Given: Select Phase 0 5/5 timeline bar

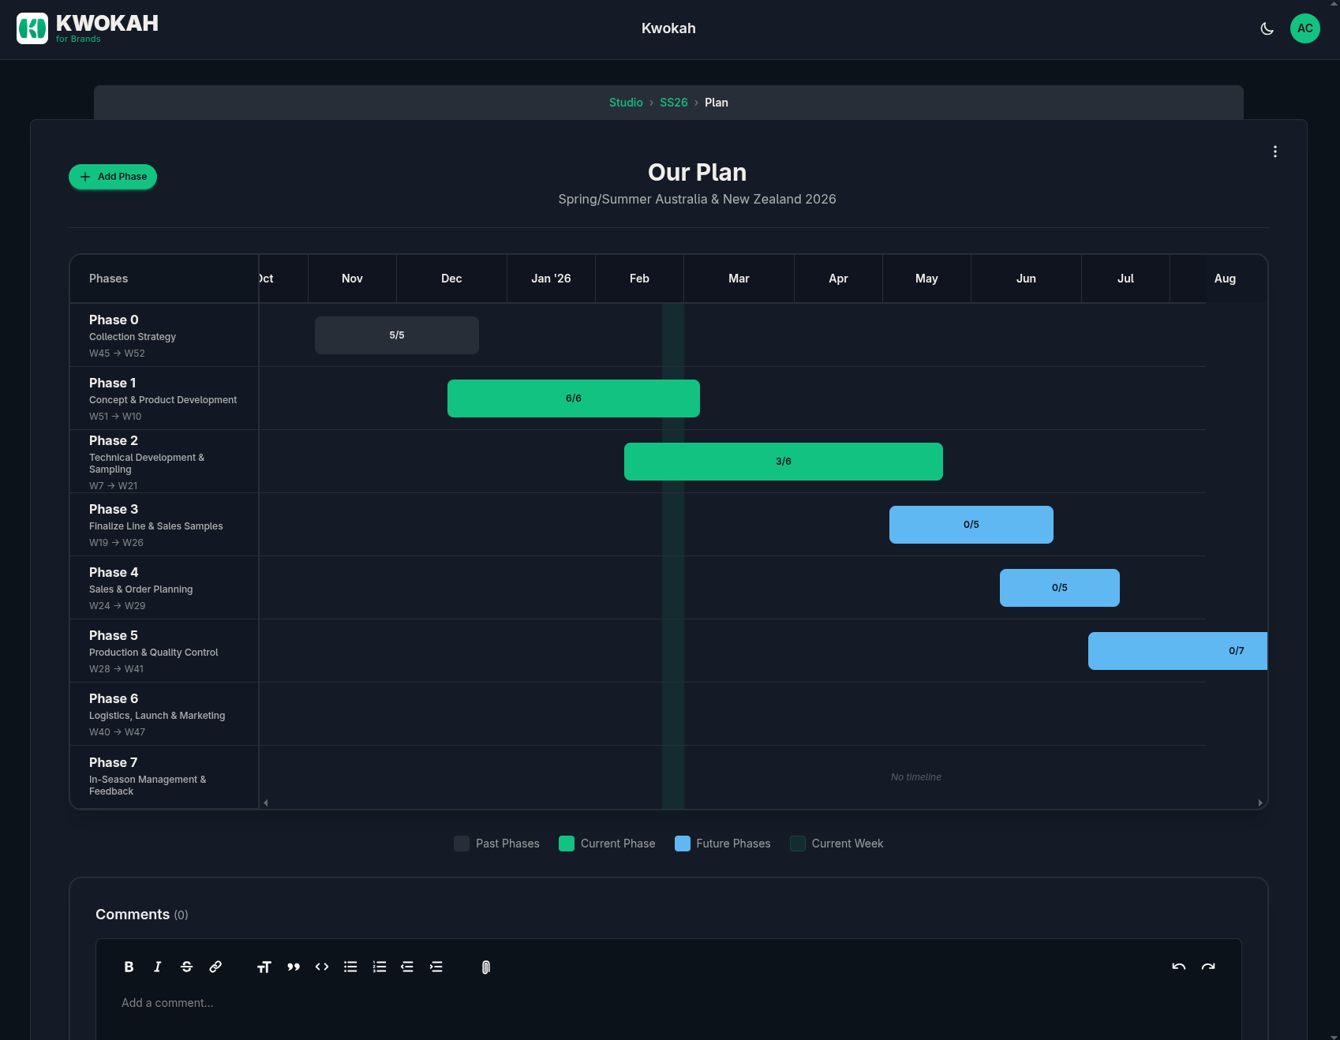Looking at the screenshot, I should pos(397,335).
